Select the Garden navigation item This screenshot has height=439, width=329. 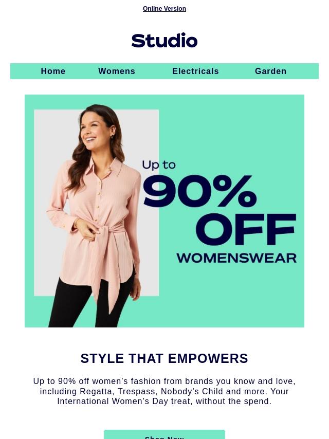271,71
